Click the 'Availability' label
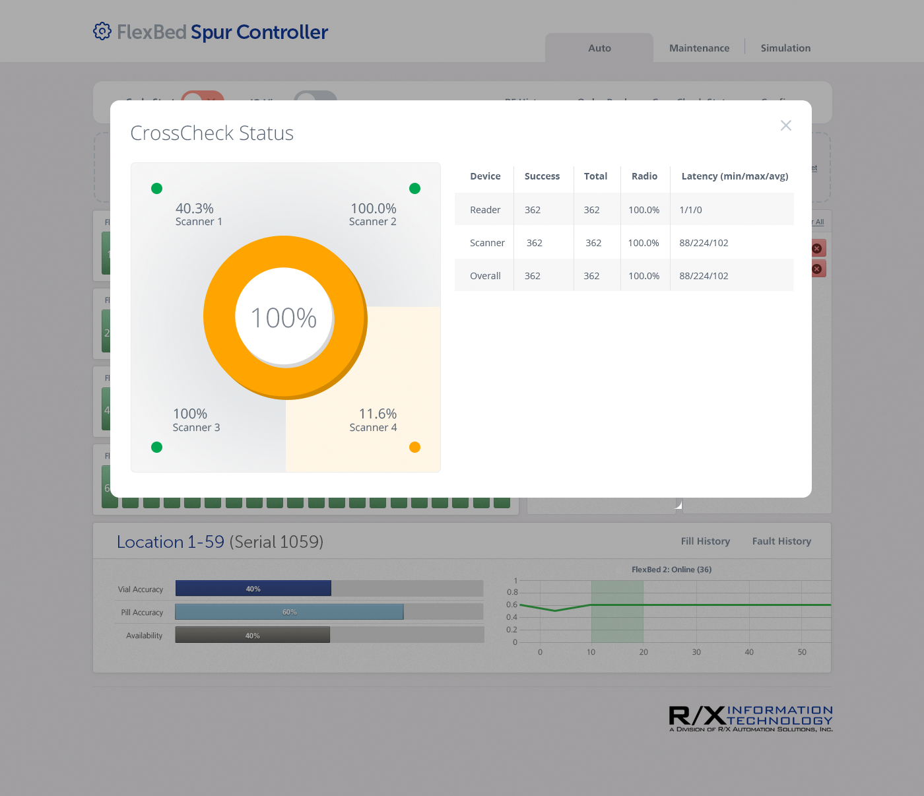The image size is (924, 796). (x=144, y=636)
